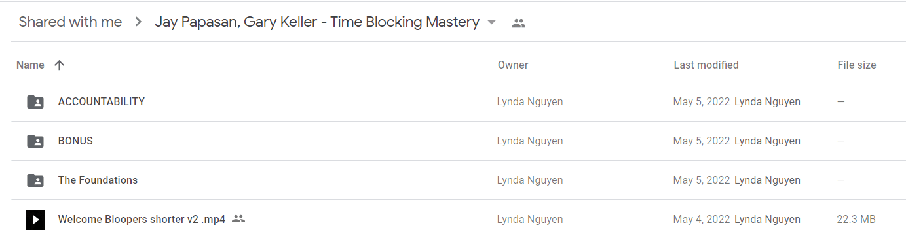Click the video icon for Welcome Bloopers
The height and width of the screenshot is (238, 906).
[35, 220]
